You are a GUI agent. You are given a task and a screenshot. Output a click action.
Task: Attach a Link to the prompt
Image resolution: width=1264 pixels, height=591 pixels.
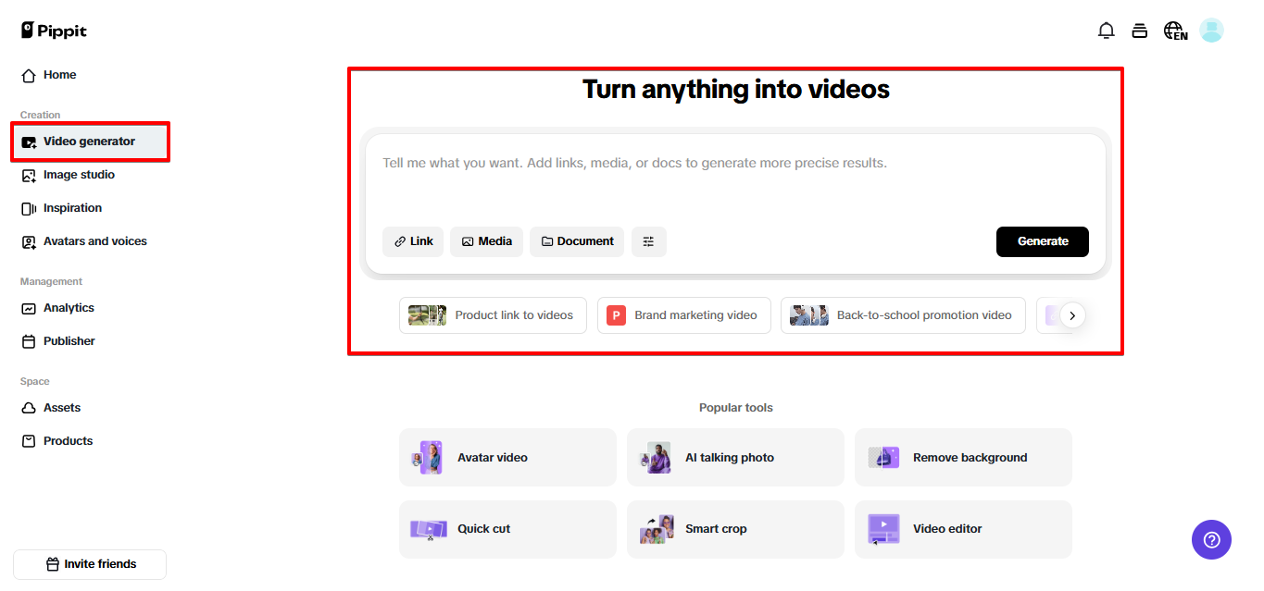(412, 241)
